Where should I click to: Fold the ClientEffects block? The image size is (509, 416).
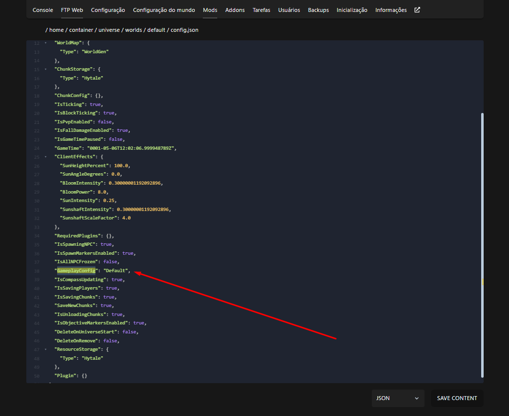[x=46, y=157]
